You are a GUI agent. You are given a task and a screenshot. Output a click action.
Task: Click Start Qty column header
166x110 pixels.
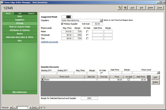coord(91,77)
